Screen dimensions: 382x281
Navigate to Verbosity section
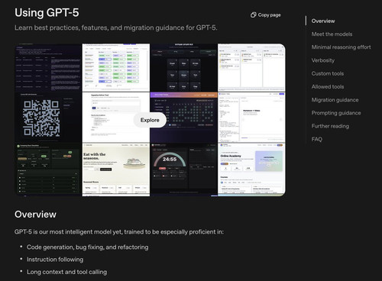pyautogui.click(x=323, y=60)
